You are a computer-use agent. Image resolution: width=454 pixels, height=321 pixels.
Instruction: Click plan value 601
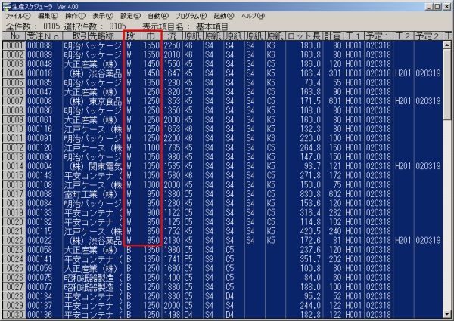click(x=335, y=101)
